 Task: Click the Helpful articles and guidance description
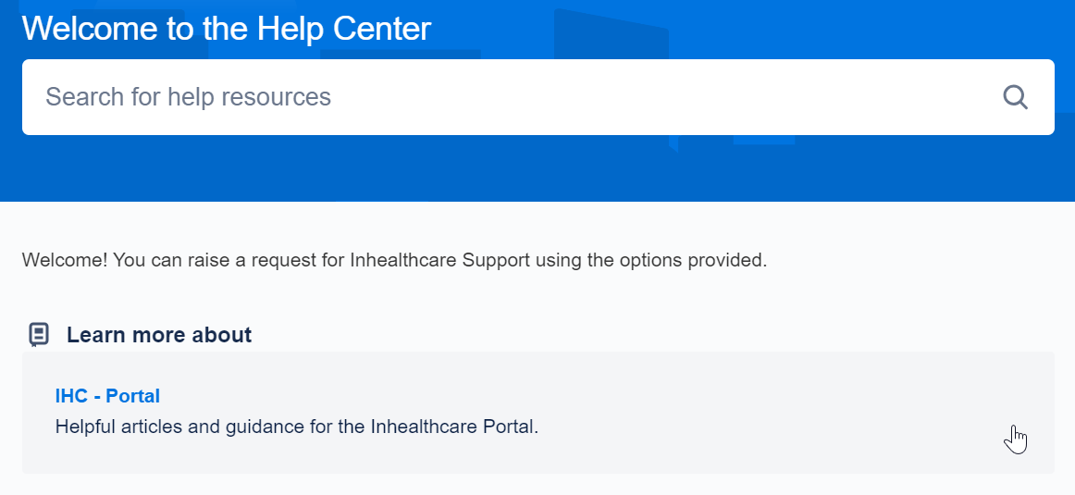tap(296, 427)
